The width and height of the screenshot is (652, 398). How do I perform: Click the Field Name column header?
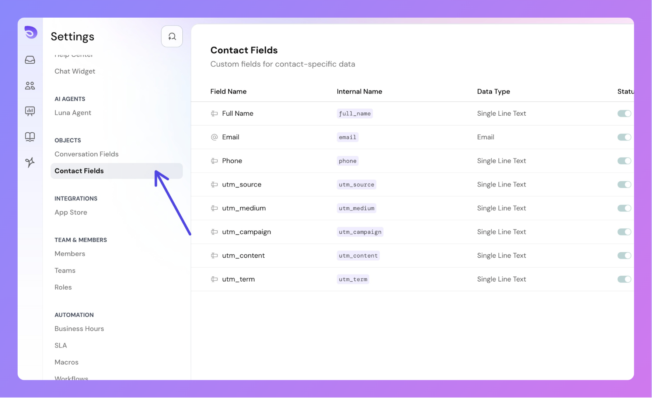click(x=229, y=91)
